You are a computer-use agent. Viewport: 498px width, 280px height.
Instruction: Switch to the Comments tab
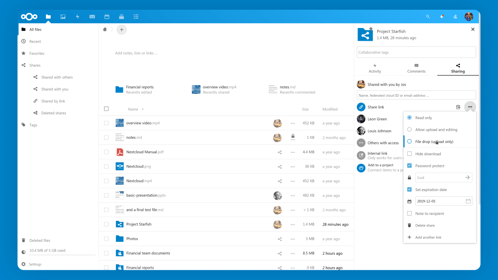click(416, 68)
